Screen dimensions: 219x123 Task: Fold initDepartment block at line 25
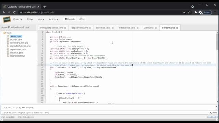(44, 88)
